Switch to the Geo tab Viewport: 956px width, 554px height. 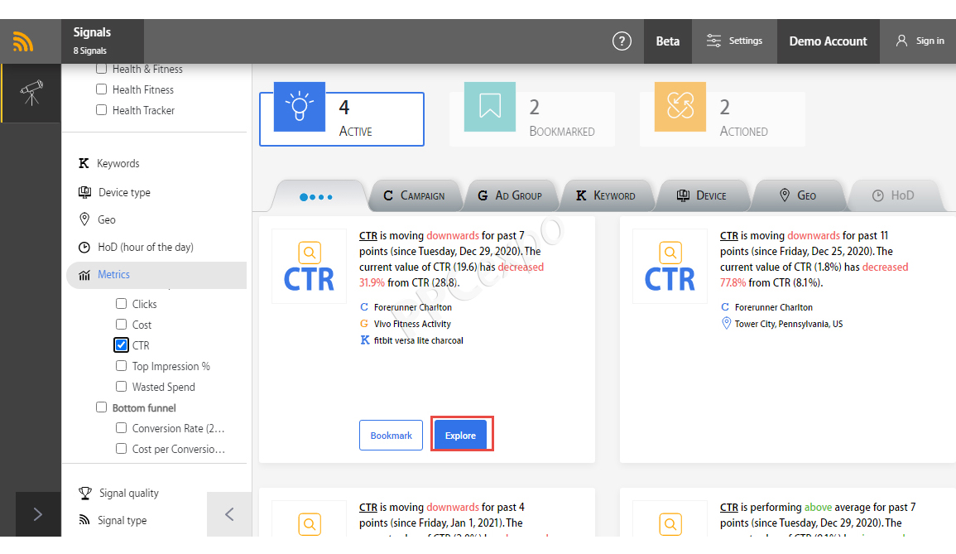click(x=797, y=195)
